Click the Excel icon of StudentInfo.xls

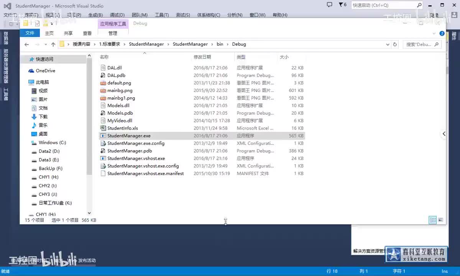[x=103, y=128]
